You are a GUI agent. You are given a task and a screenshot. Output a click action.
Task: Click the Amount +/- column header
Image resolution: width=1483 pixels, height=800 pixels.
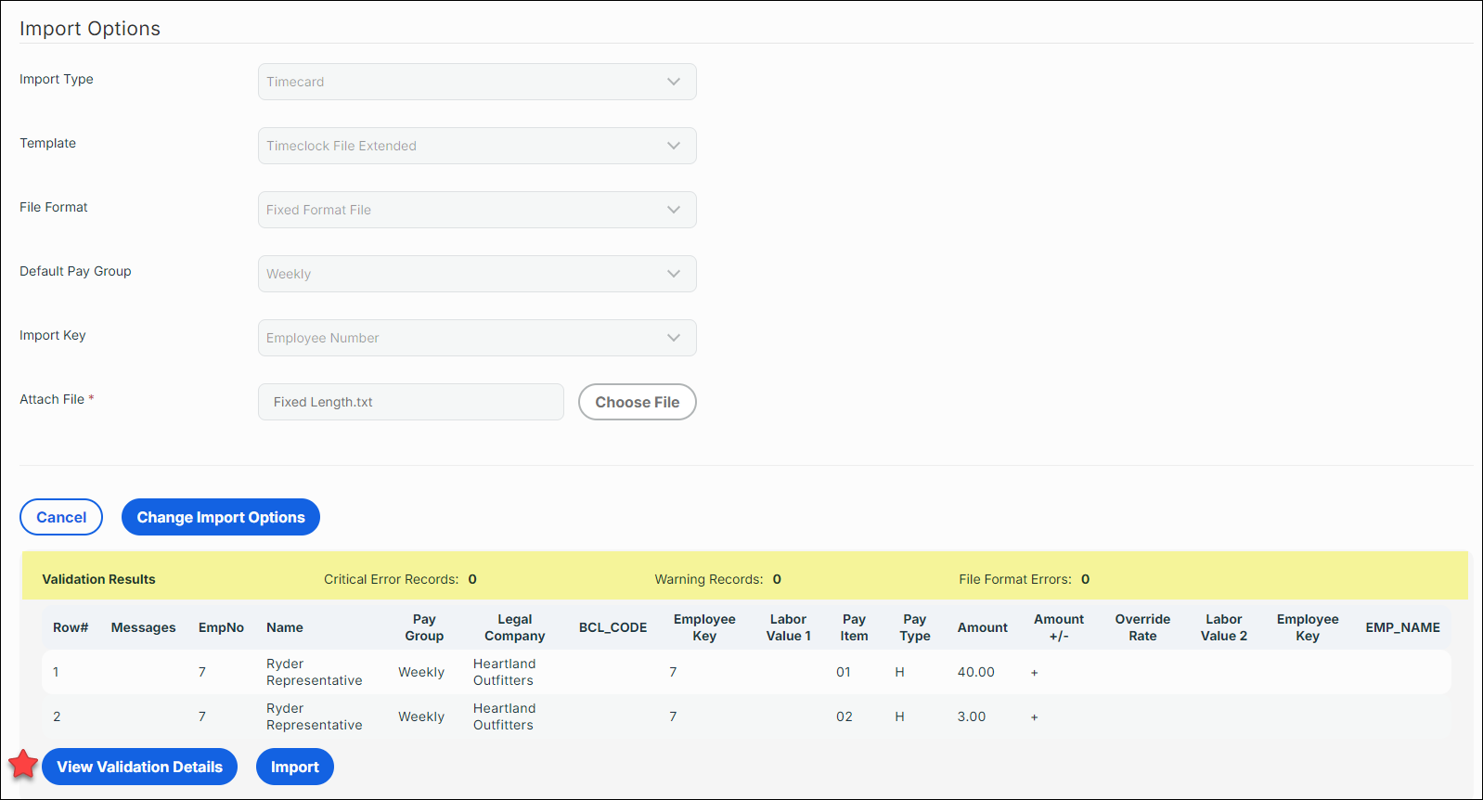1059,627
